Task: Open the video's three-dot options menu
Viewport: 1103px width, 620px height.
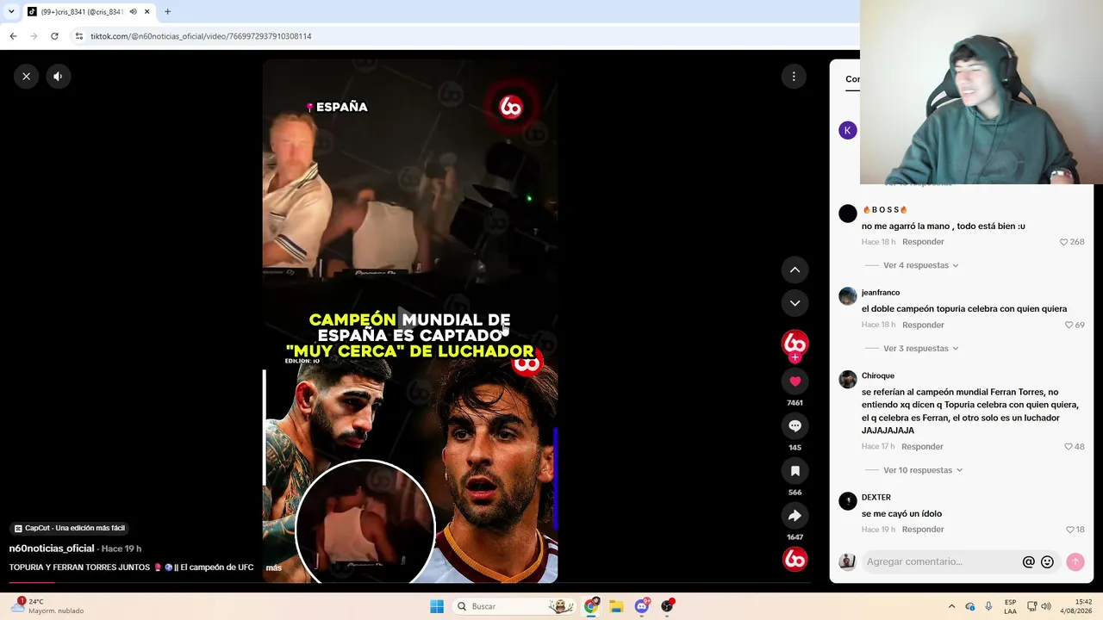Action: (x=794, y=77)
